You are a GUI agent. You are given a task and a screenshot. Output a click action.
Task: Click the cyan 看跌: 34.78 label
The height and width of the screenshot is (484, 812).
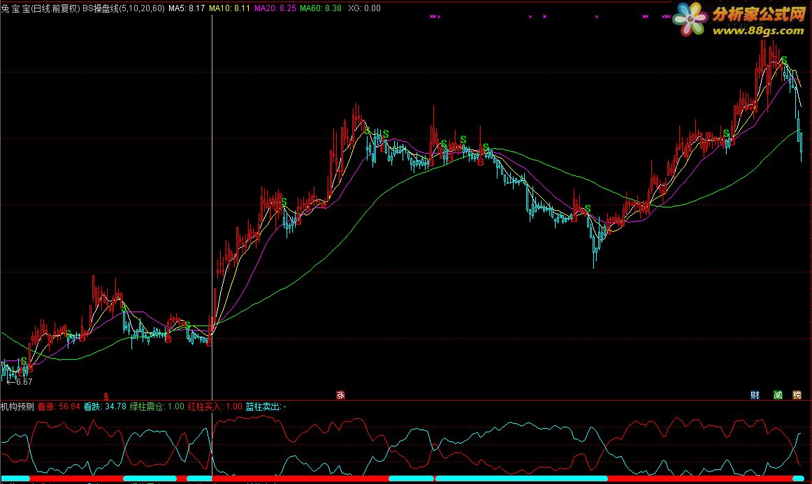pyautogui.click(x=105, y=406)
